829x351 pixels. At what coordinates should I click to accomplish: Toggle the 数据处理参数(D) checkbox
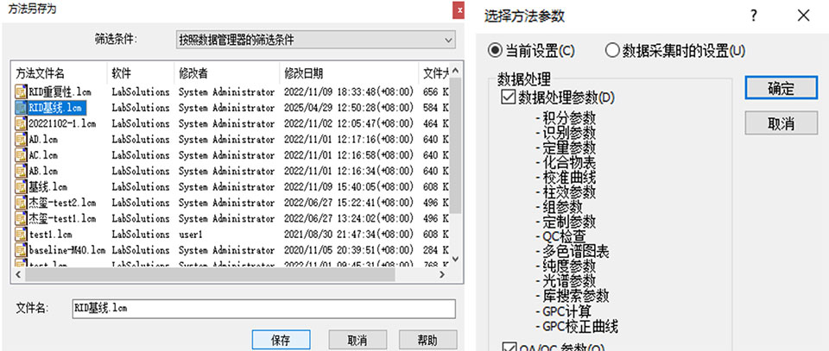[507, 97]
